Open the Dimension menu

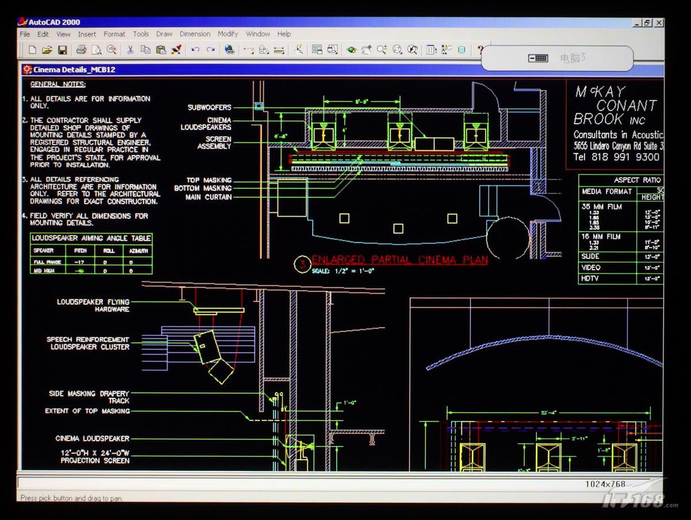point(195,35)
